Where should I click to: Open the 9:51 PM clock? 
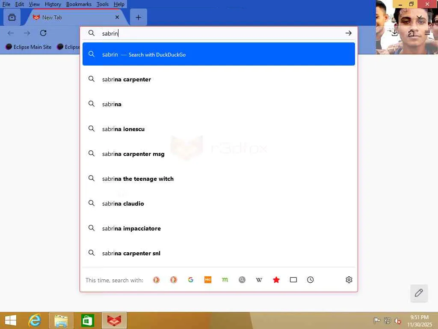(419, 321)
